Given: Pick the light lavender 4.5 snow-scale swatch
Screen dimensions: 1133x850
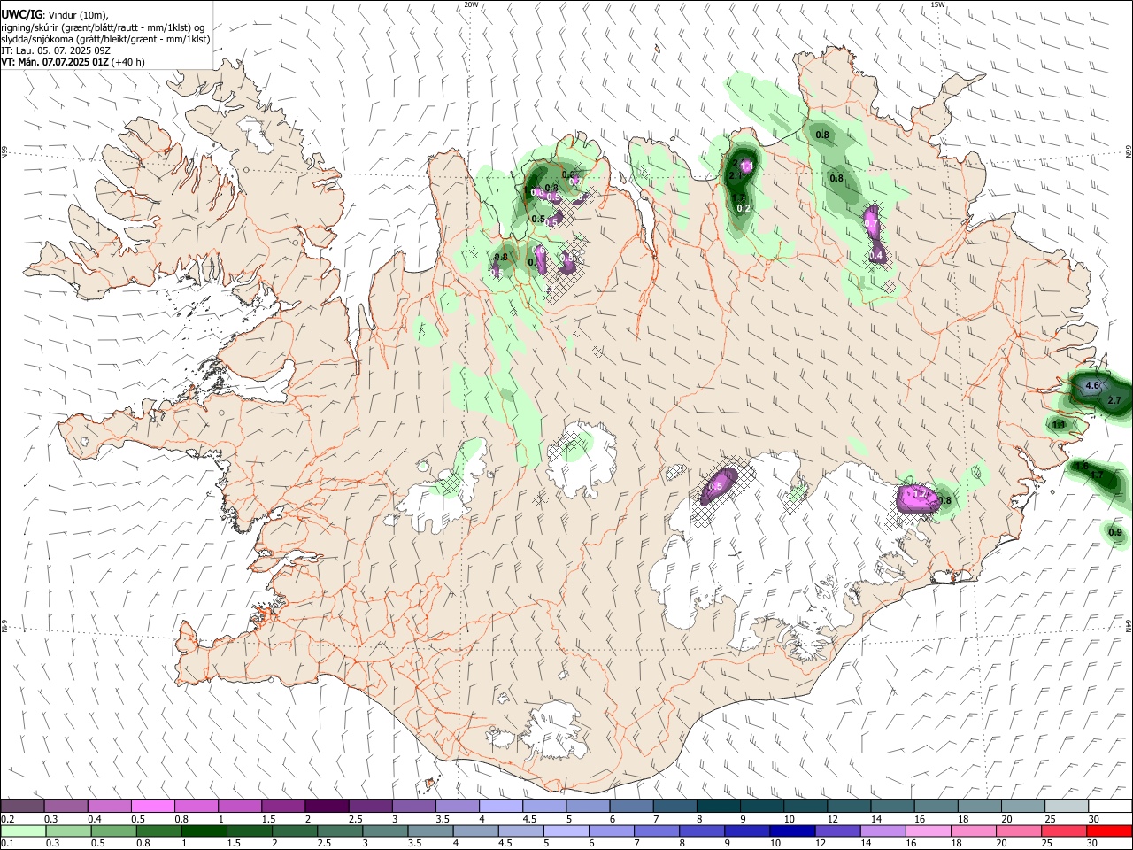Looking at the screenshot, I should 544,807.
